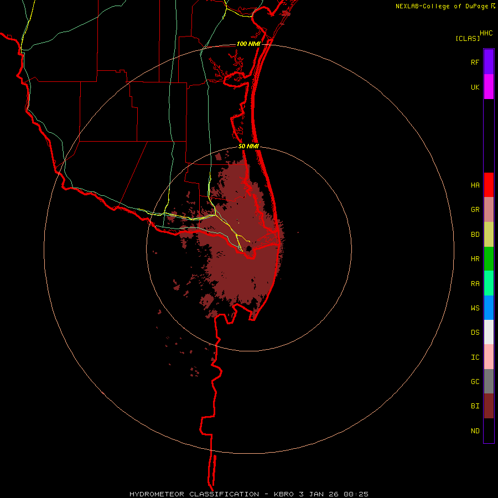
Task: Click the ND legend label
Action: pos(475,431)
